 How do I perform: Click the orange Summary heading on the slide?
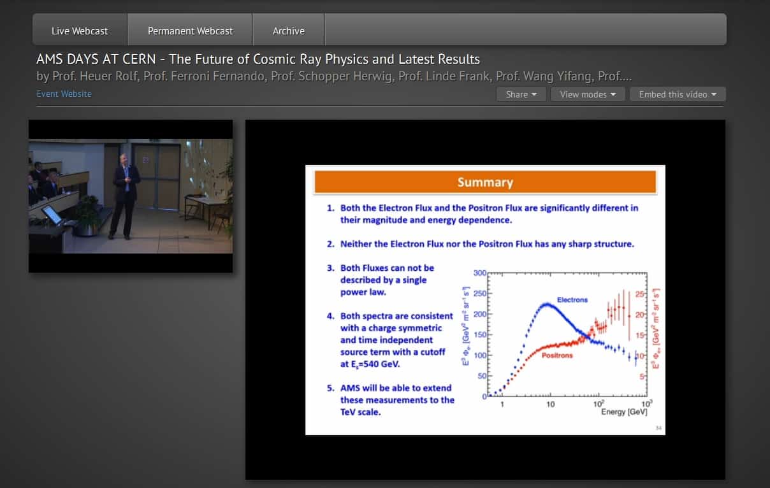485,182
